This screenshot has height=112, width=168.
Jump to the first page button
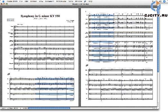pyautogui.click(x=15, y=108)
